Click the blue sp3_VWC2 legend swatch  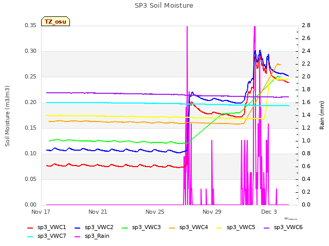click(x=78, y=228)
